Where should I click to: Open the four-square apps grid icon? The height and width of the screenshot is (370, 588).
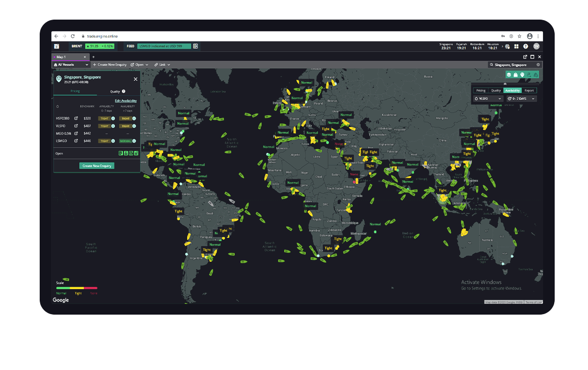516,46
